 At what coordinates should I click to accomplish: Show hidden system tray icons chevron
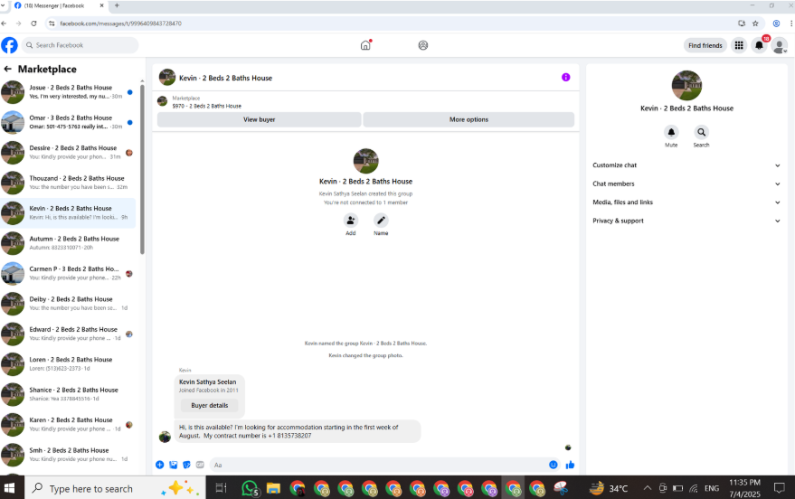pyautogui.click(x=648, y=488)
